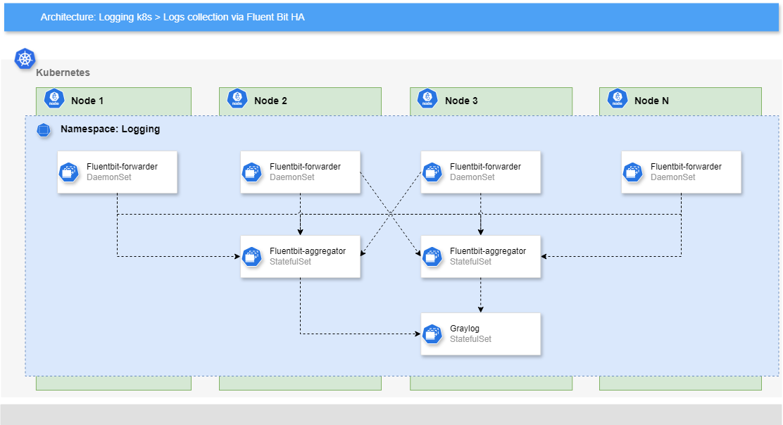Image resolution: width=783 pixels, height=425 pixels.
Task: Click the Kubernetes helm wheel icon
Action: (25, 59)
